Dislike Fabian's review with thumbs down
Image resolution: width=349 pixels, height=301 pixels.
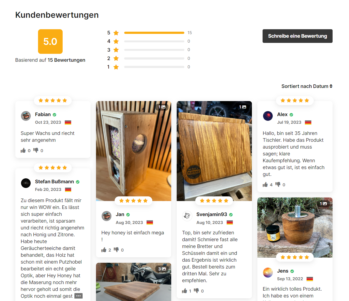pos(36,150)
